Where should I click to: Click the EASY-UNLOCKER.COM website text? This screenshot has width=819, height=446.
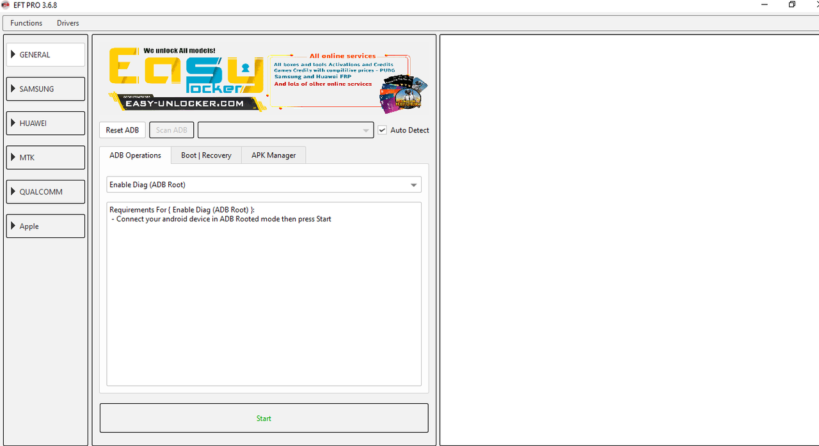pyautogui.click(x=185, y=103)
